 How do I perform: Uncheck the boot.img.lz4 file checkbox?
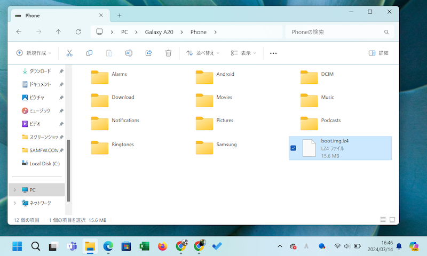pos(294,148)
